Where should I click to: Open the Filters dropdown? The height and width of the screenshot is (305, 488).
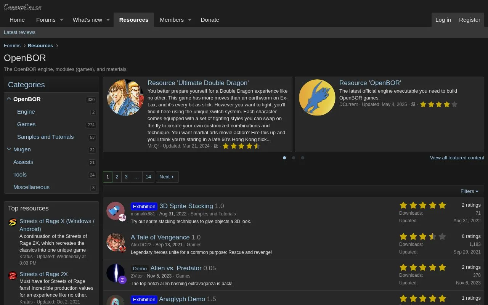469,191
